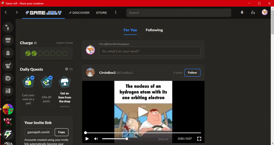
Task: Adjust the video volume slider
Action: coord(114,139)
